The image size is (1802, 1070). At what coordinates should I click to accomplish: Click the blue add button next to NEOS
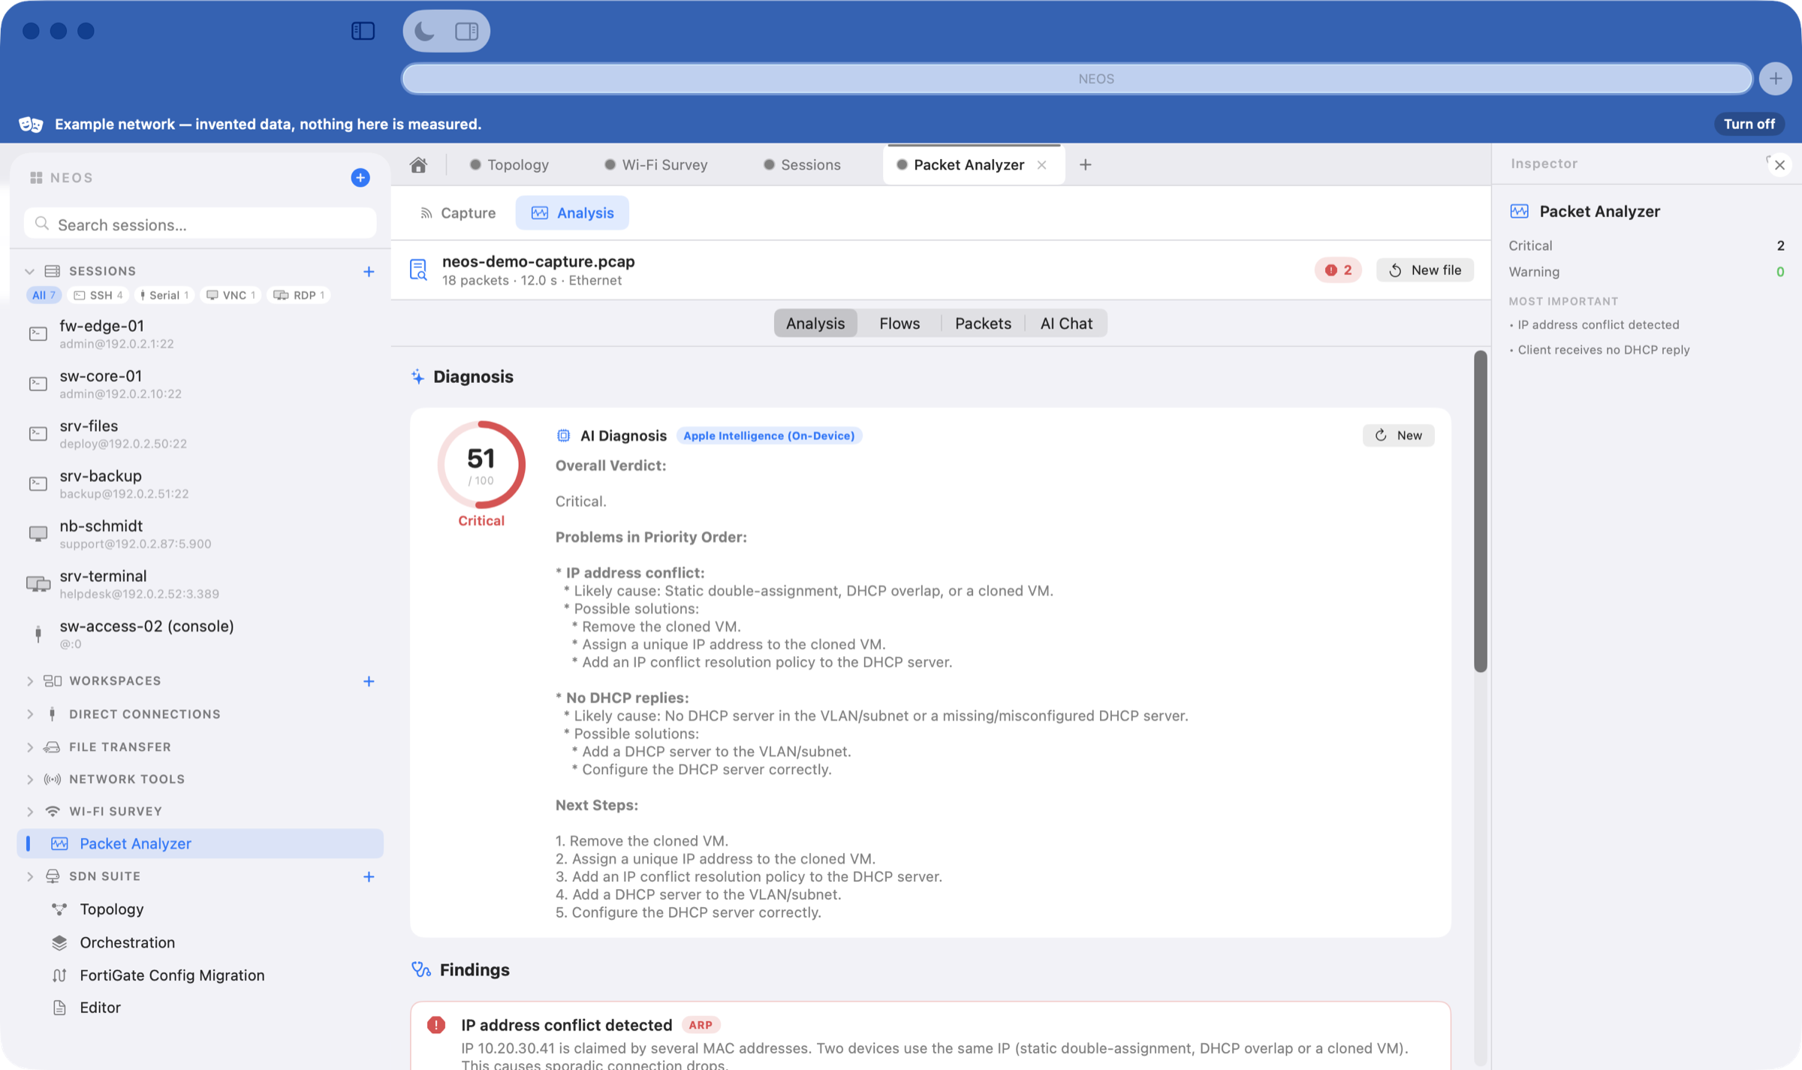point(360,178)
